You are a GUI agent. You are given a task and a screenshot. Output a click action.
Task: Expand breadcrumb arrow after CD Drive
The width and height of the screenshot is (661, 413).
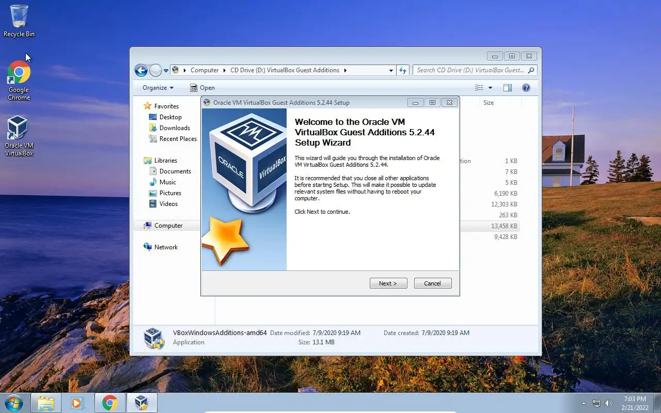345,70
